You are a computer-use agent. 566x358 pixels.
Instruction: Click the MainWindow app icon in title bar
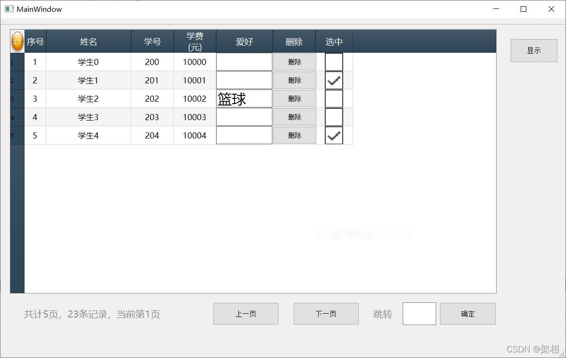[x=9, y=9]
